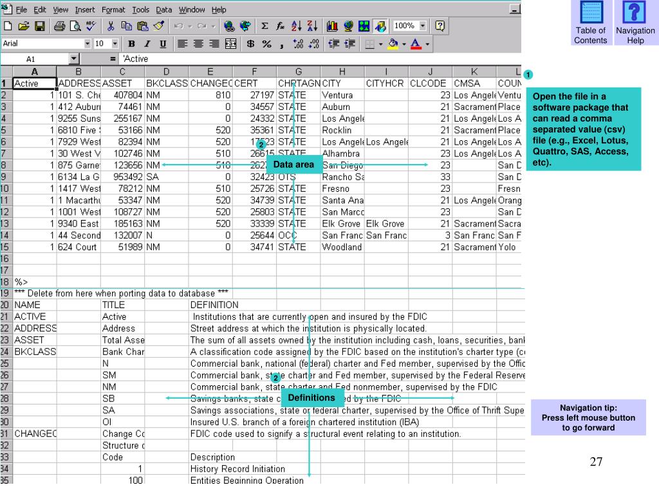Sort ascending A to Z

point(296,26)
